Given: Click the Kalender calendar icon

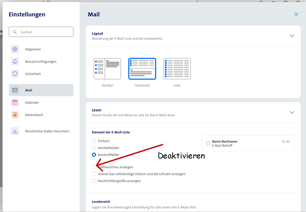Looking at the screenshot, I should (15, 102).
